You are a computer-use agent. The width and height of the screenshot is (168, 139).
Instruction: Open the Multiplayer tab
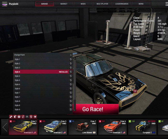coord(102,4)
